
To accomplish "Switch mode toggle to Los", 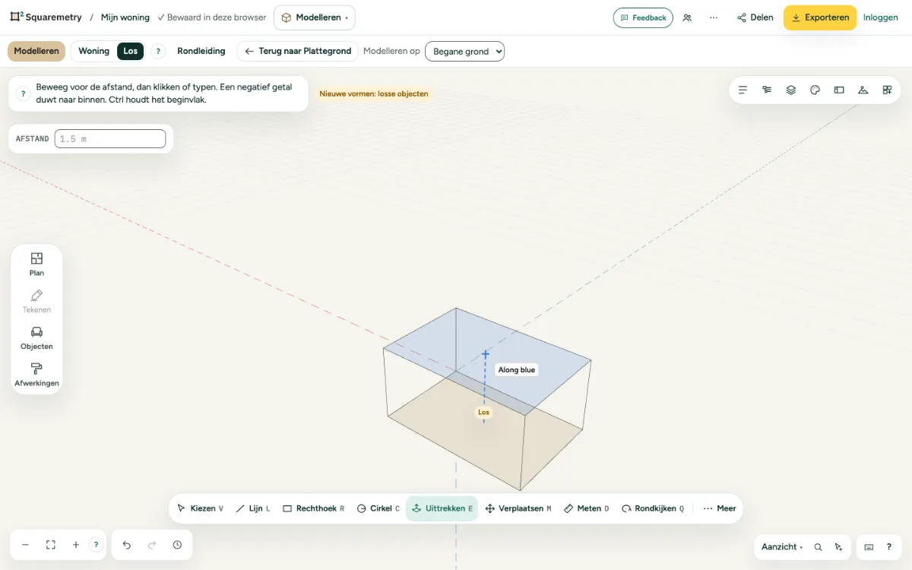I will tap(131, 51).
